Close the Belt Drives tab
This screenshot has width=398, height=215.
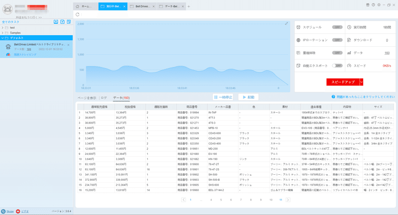tap(154, 6)
